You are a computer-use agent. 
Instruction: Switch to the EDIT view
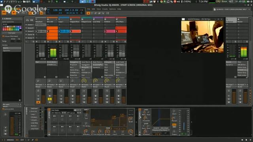[x=22, y=140]
